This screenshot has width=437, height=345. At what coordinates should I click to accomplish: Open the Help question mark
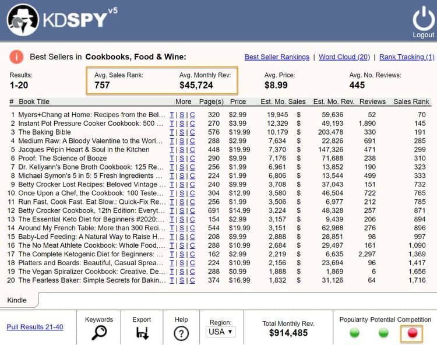coord(181,333)
